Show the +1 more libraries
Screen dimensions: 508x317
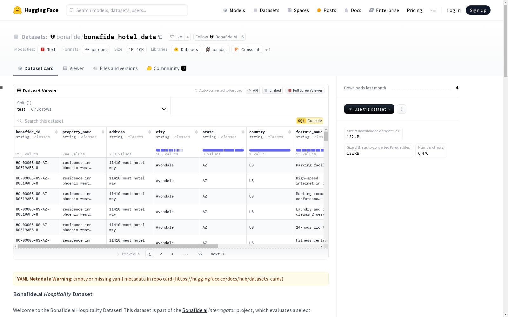(x=268, y=49)
